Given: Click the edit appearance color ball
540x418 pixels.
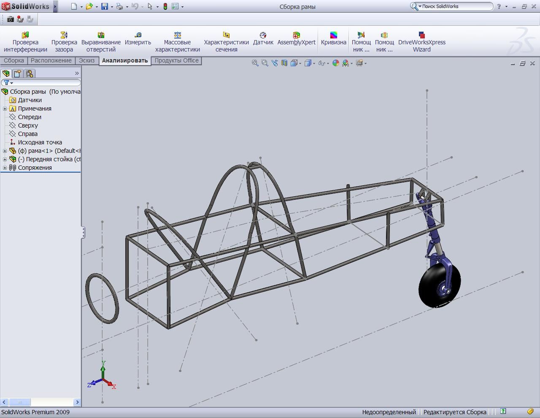Looking at the screenshot, I should point(336,63).
